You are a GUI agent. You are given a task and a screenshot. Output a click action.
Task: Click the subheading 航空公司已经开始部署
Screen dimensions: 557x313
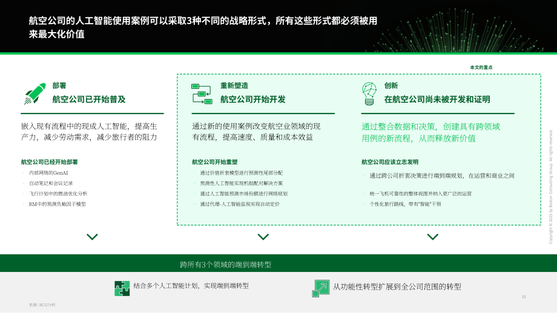(x=49, y=162)
